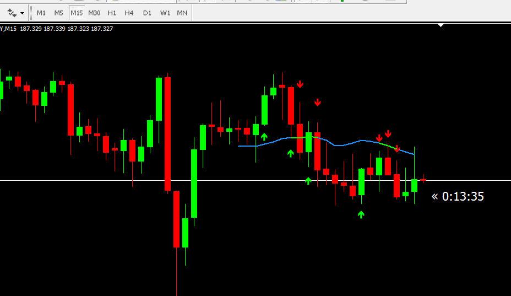Switch chart to MN monthly timeframe

click(x=182, y=13)
